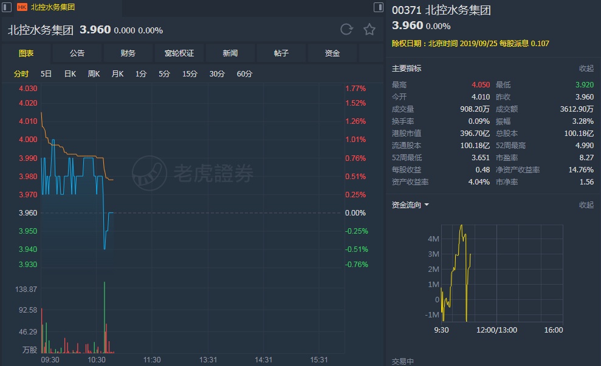
Task: Select the 15分 chart interval
Action: point(190,74)
